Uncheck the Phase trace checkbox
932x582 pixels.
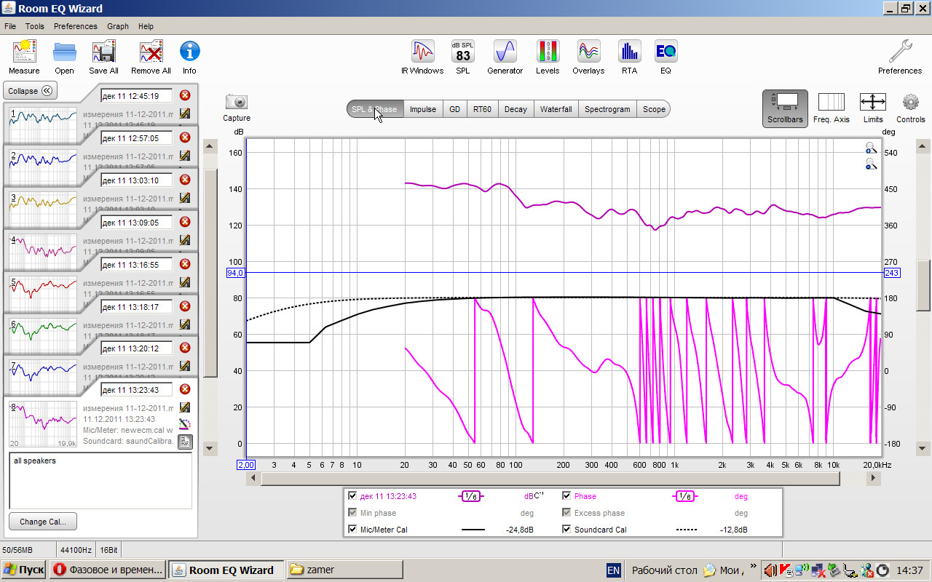[566, 496]
